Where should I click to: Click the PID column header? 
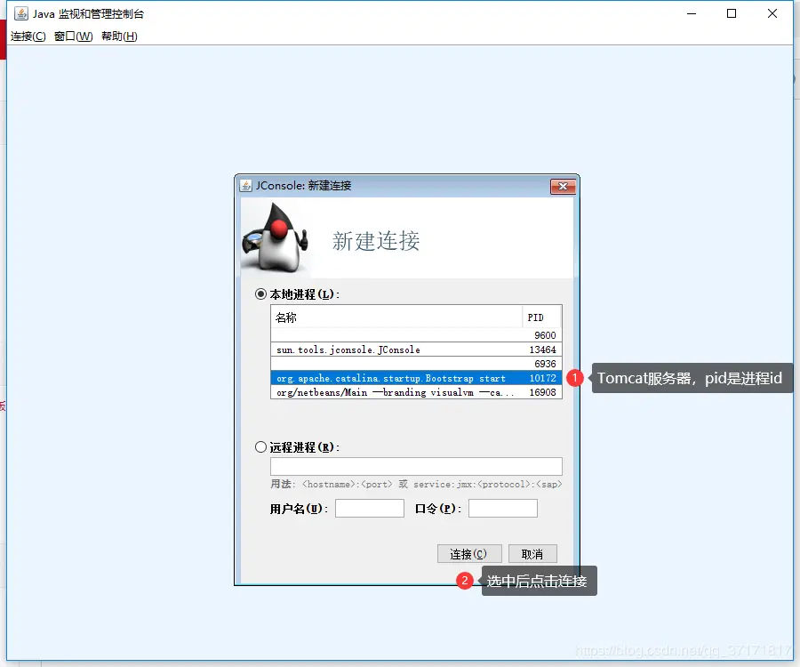[x=541, y=317]
